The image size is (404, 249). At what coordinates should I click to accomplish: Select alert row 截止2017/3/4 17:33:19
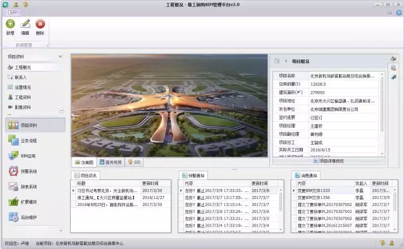(228, 226)
